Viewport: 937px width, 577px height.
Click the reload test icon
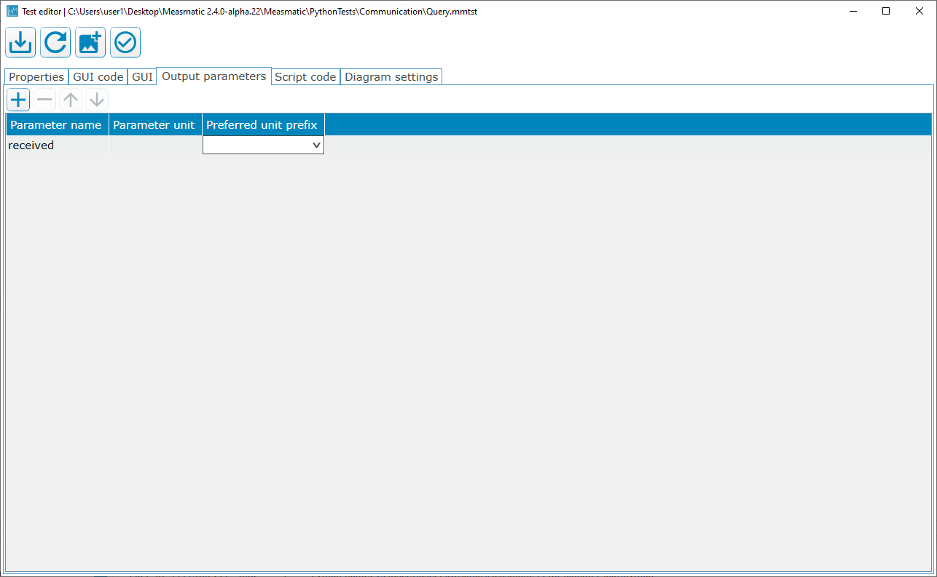[x=55, y=43]
